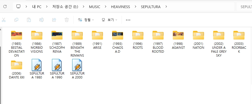Go to HEAVINESS folder in breadcrumb
The height and width of the screenshot is (104, 252).
(x=120, y=7)
